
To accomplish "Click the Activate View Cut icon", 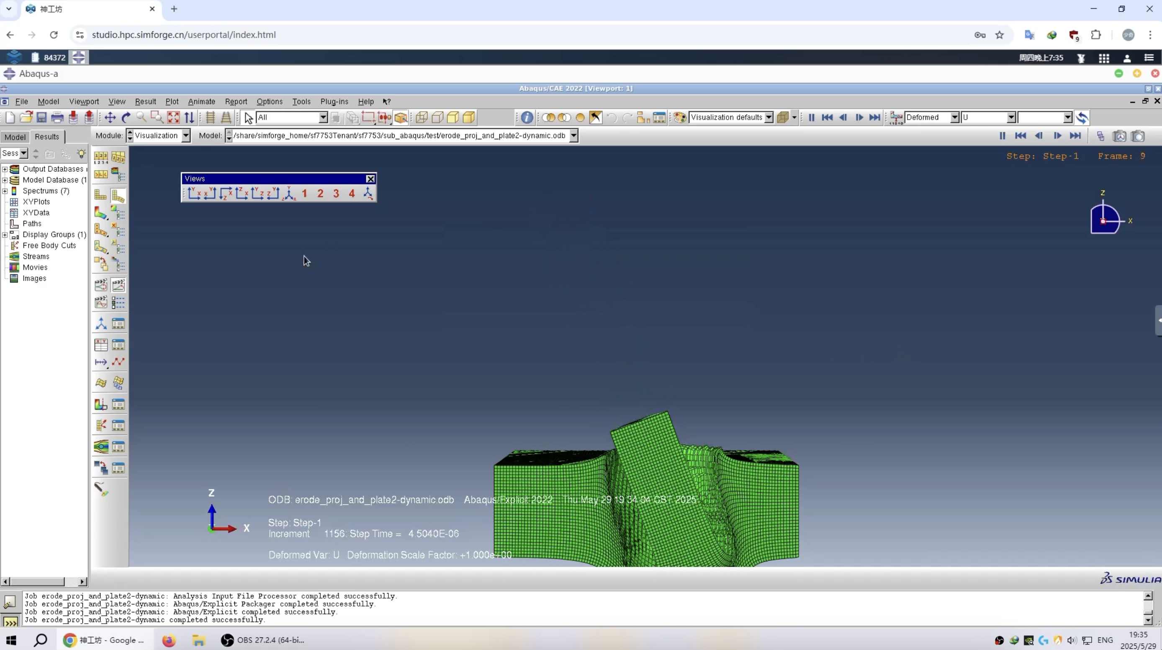I will point(100,404).
